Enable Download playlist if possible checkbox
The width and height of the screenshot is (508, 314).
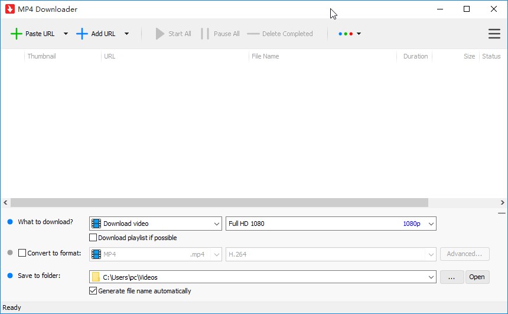point(93,238)
